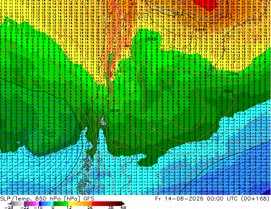
Task: Click the '12' legend label
Action: pyautogui.click(x=69, y=207)
